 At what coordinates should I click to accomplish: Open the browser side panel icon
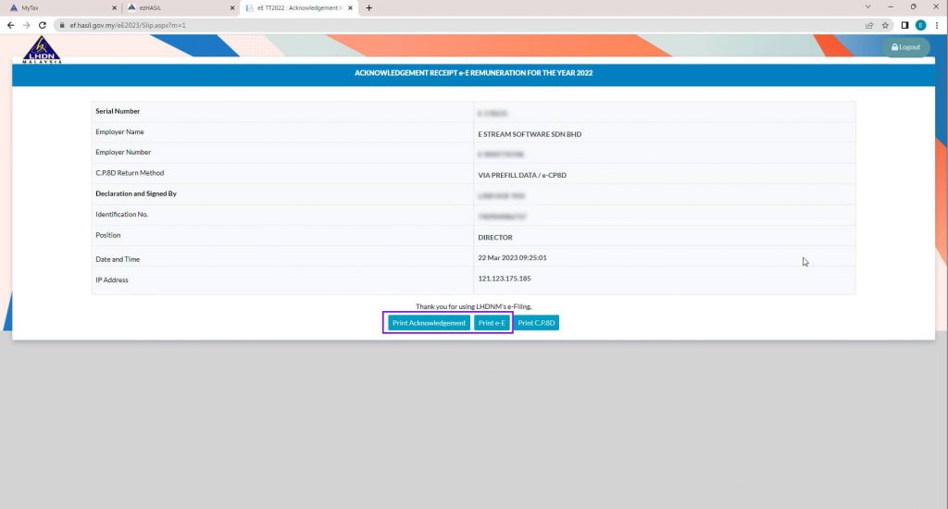tap(905, 25)
